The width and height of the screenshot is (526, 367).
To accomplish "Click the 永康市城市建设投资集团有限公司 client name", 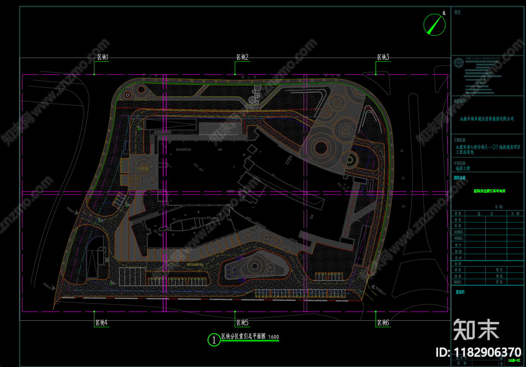I will click(486, 119).
